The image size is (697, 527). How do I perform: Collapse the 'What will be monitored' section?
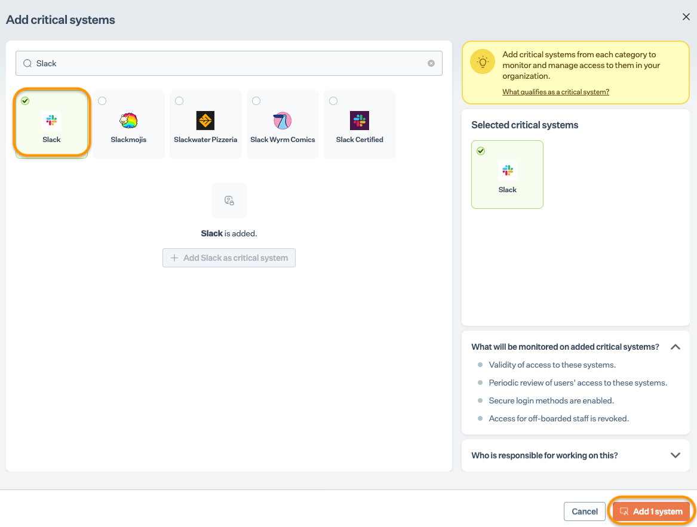(x=675, y=347)
